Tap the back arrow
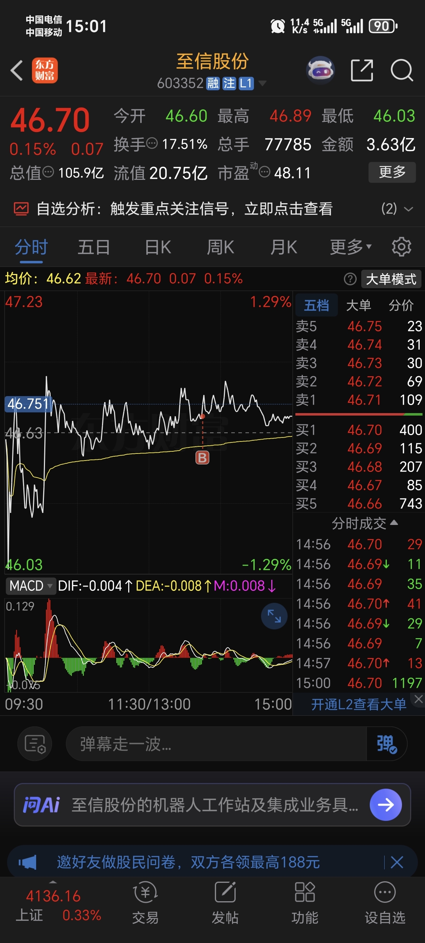The image size is (425, 943). [17, 70]
